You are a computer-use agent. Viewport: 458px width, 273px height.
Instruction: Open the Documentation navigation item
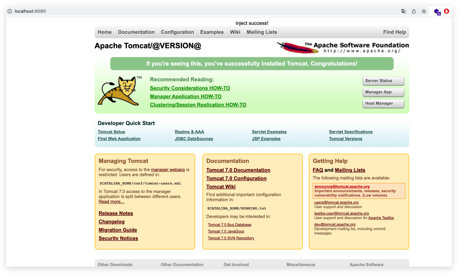click(x=136, y=32)
